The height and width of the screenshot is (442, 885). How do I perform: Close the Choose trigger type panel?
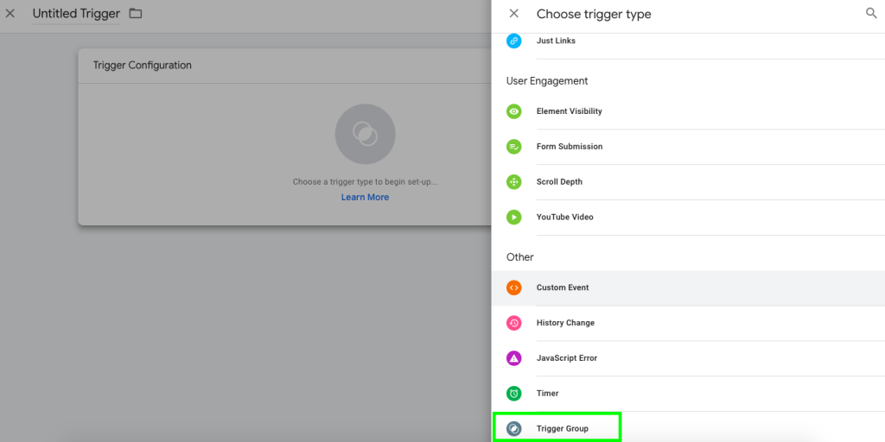[x=514, y=14]
